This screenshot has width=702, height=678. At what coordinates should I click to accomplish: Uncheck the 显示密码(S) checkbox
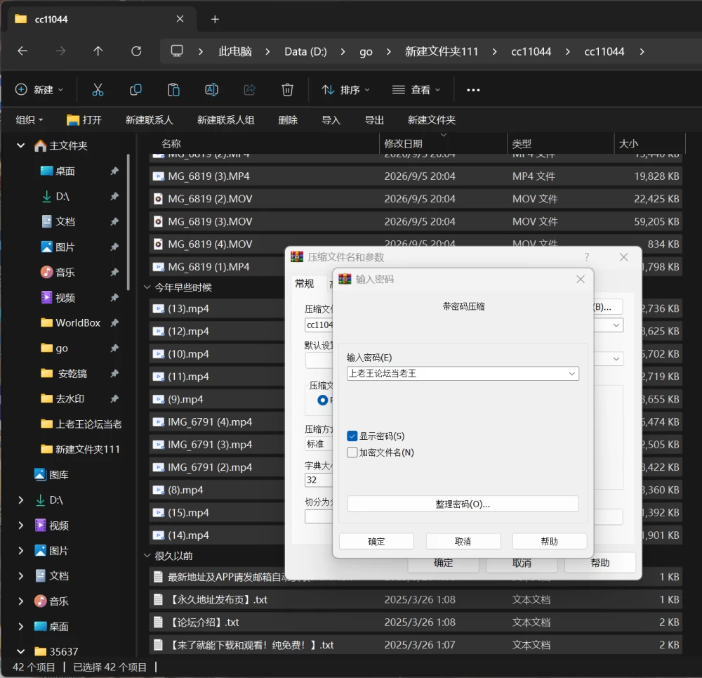tap(352, 436)
